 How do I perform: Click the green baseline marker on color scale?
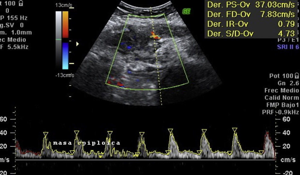point(58,40)
